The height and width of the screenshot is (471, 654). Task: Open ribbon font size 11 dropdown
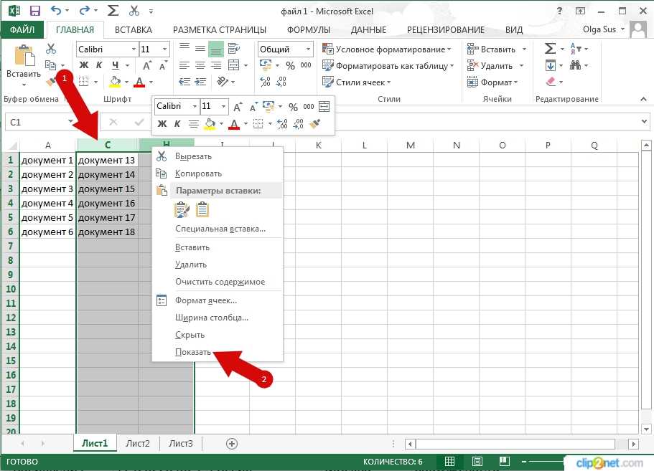pos(164,49)
